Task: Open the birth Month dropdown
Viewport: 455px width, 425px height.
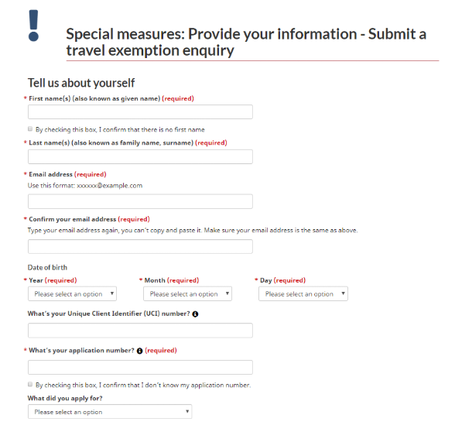Action: 187,294
